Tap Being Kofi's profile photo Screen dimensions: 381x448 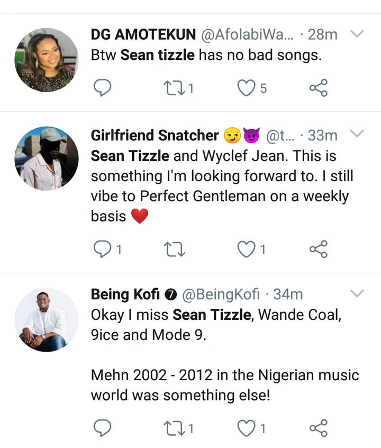click(47, 319)
